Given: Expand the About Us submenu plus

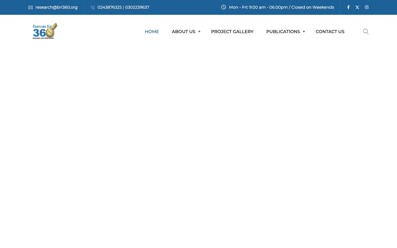Looking at the screenshot, I should (x=199, y=31).
